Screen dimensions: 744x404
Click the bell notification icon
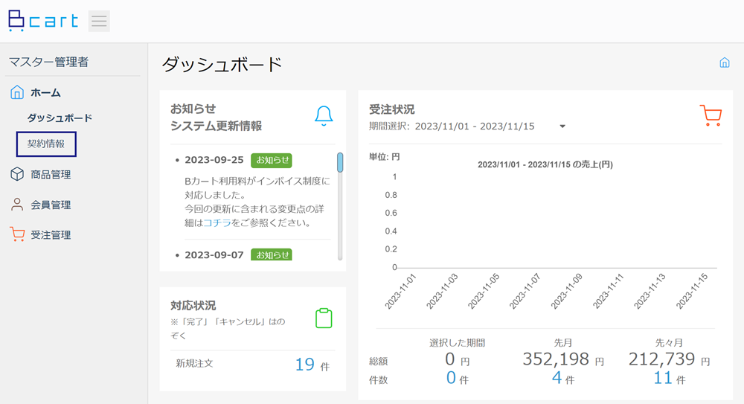point(324,116)
